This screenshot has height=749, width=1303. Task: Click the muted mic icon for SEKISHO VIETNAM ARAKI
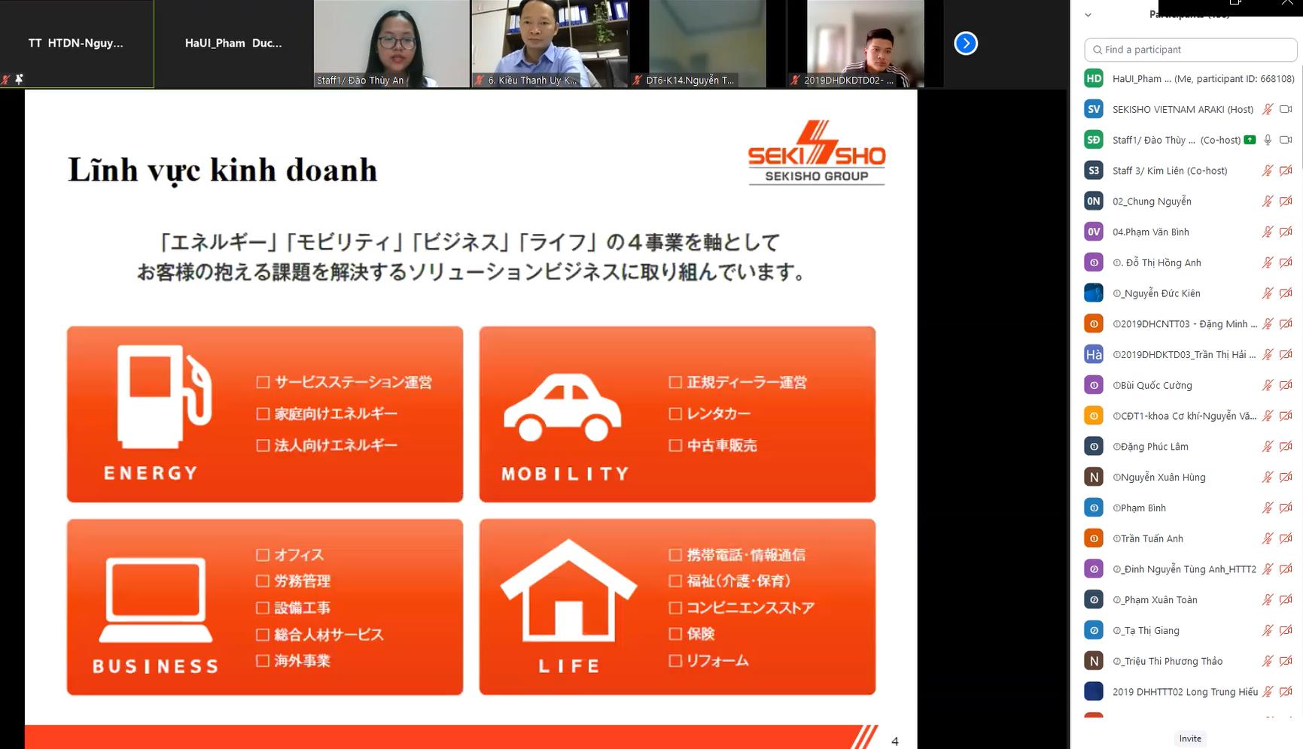1268,109
